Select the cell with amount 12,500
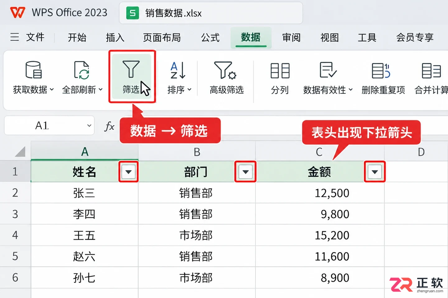The height and width of the screenshot is (298, 448). click(320, 193)
